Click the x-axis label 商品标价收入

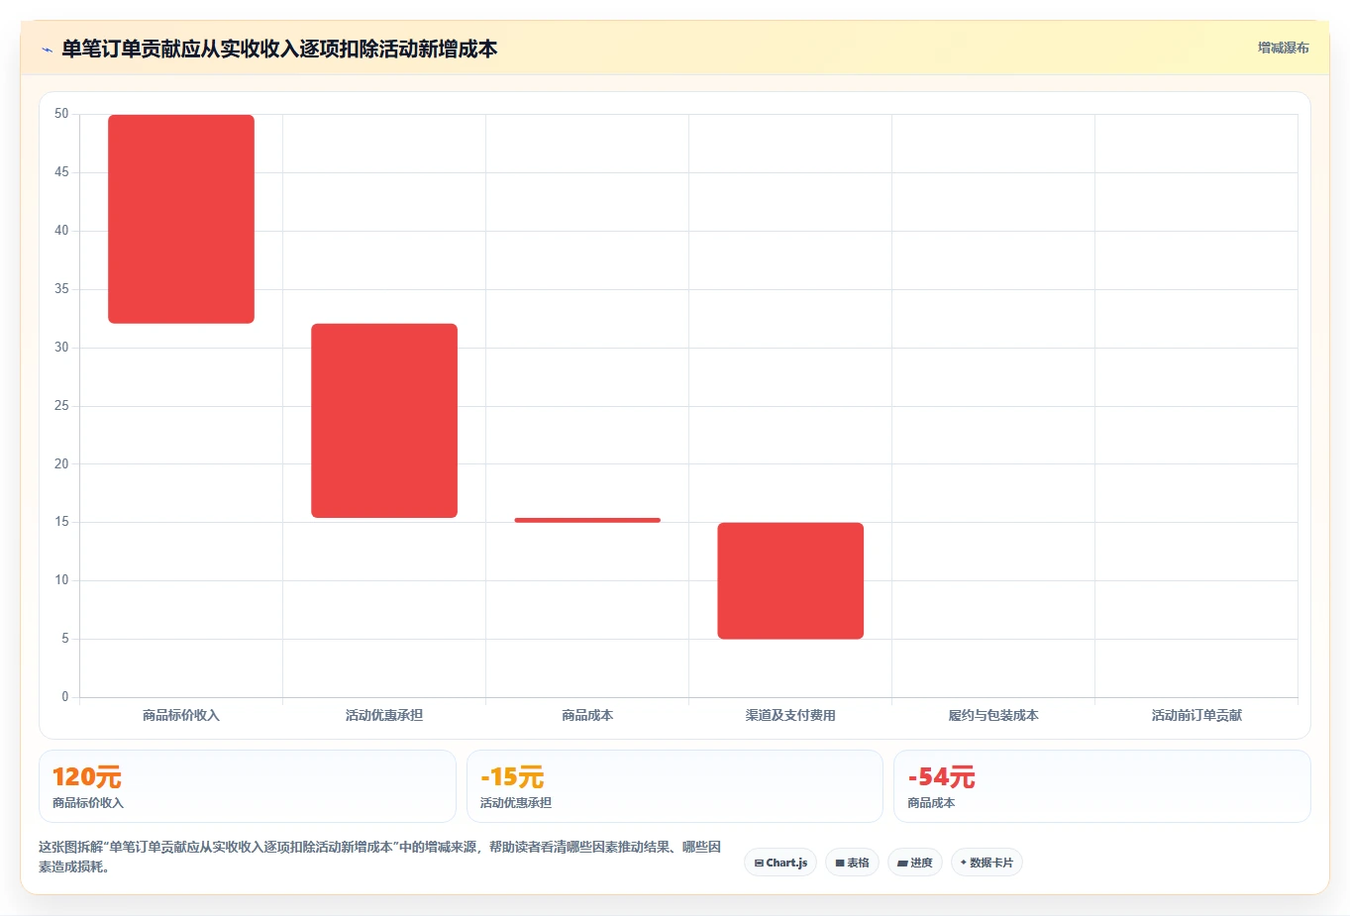click(x=181, y=715)
